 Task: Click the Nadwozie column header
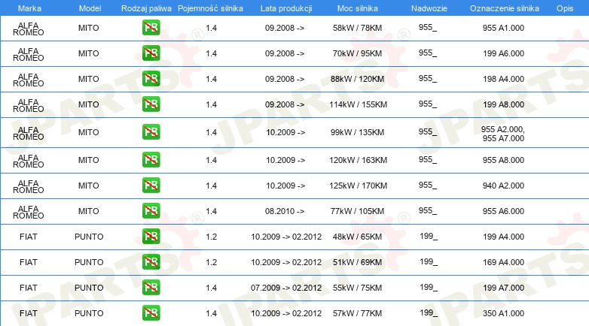pyautogui.click(x=429, y=8)
